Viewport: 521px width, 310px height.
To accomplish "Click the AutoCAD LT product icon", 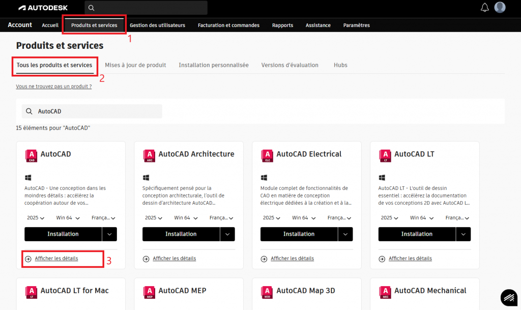I will (385, 155).
